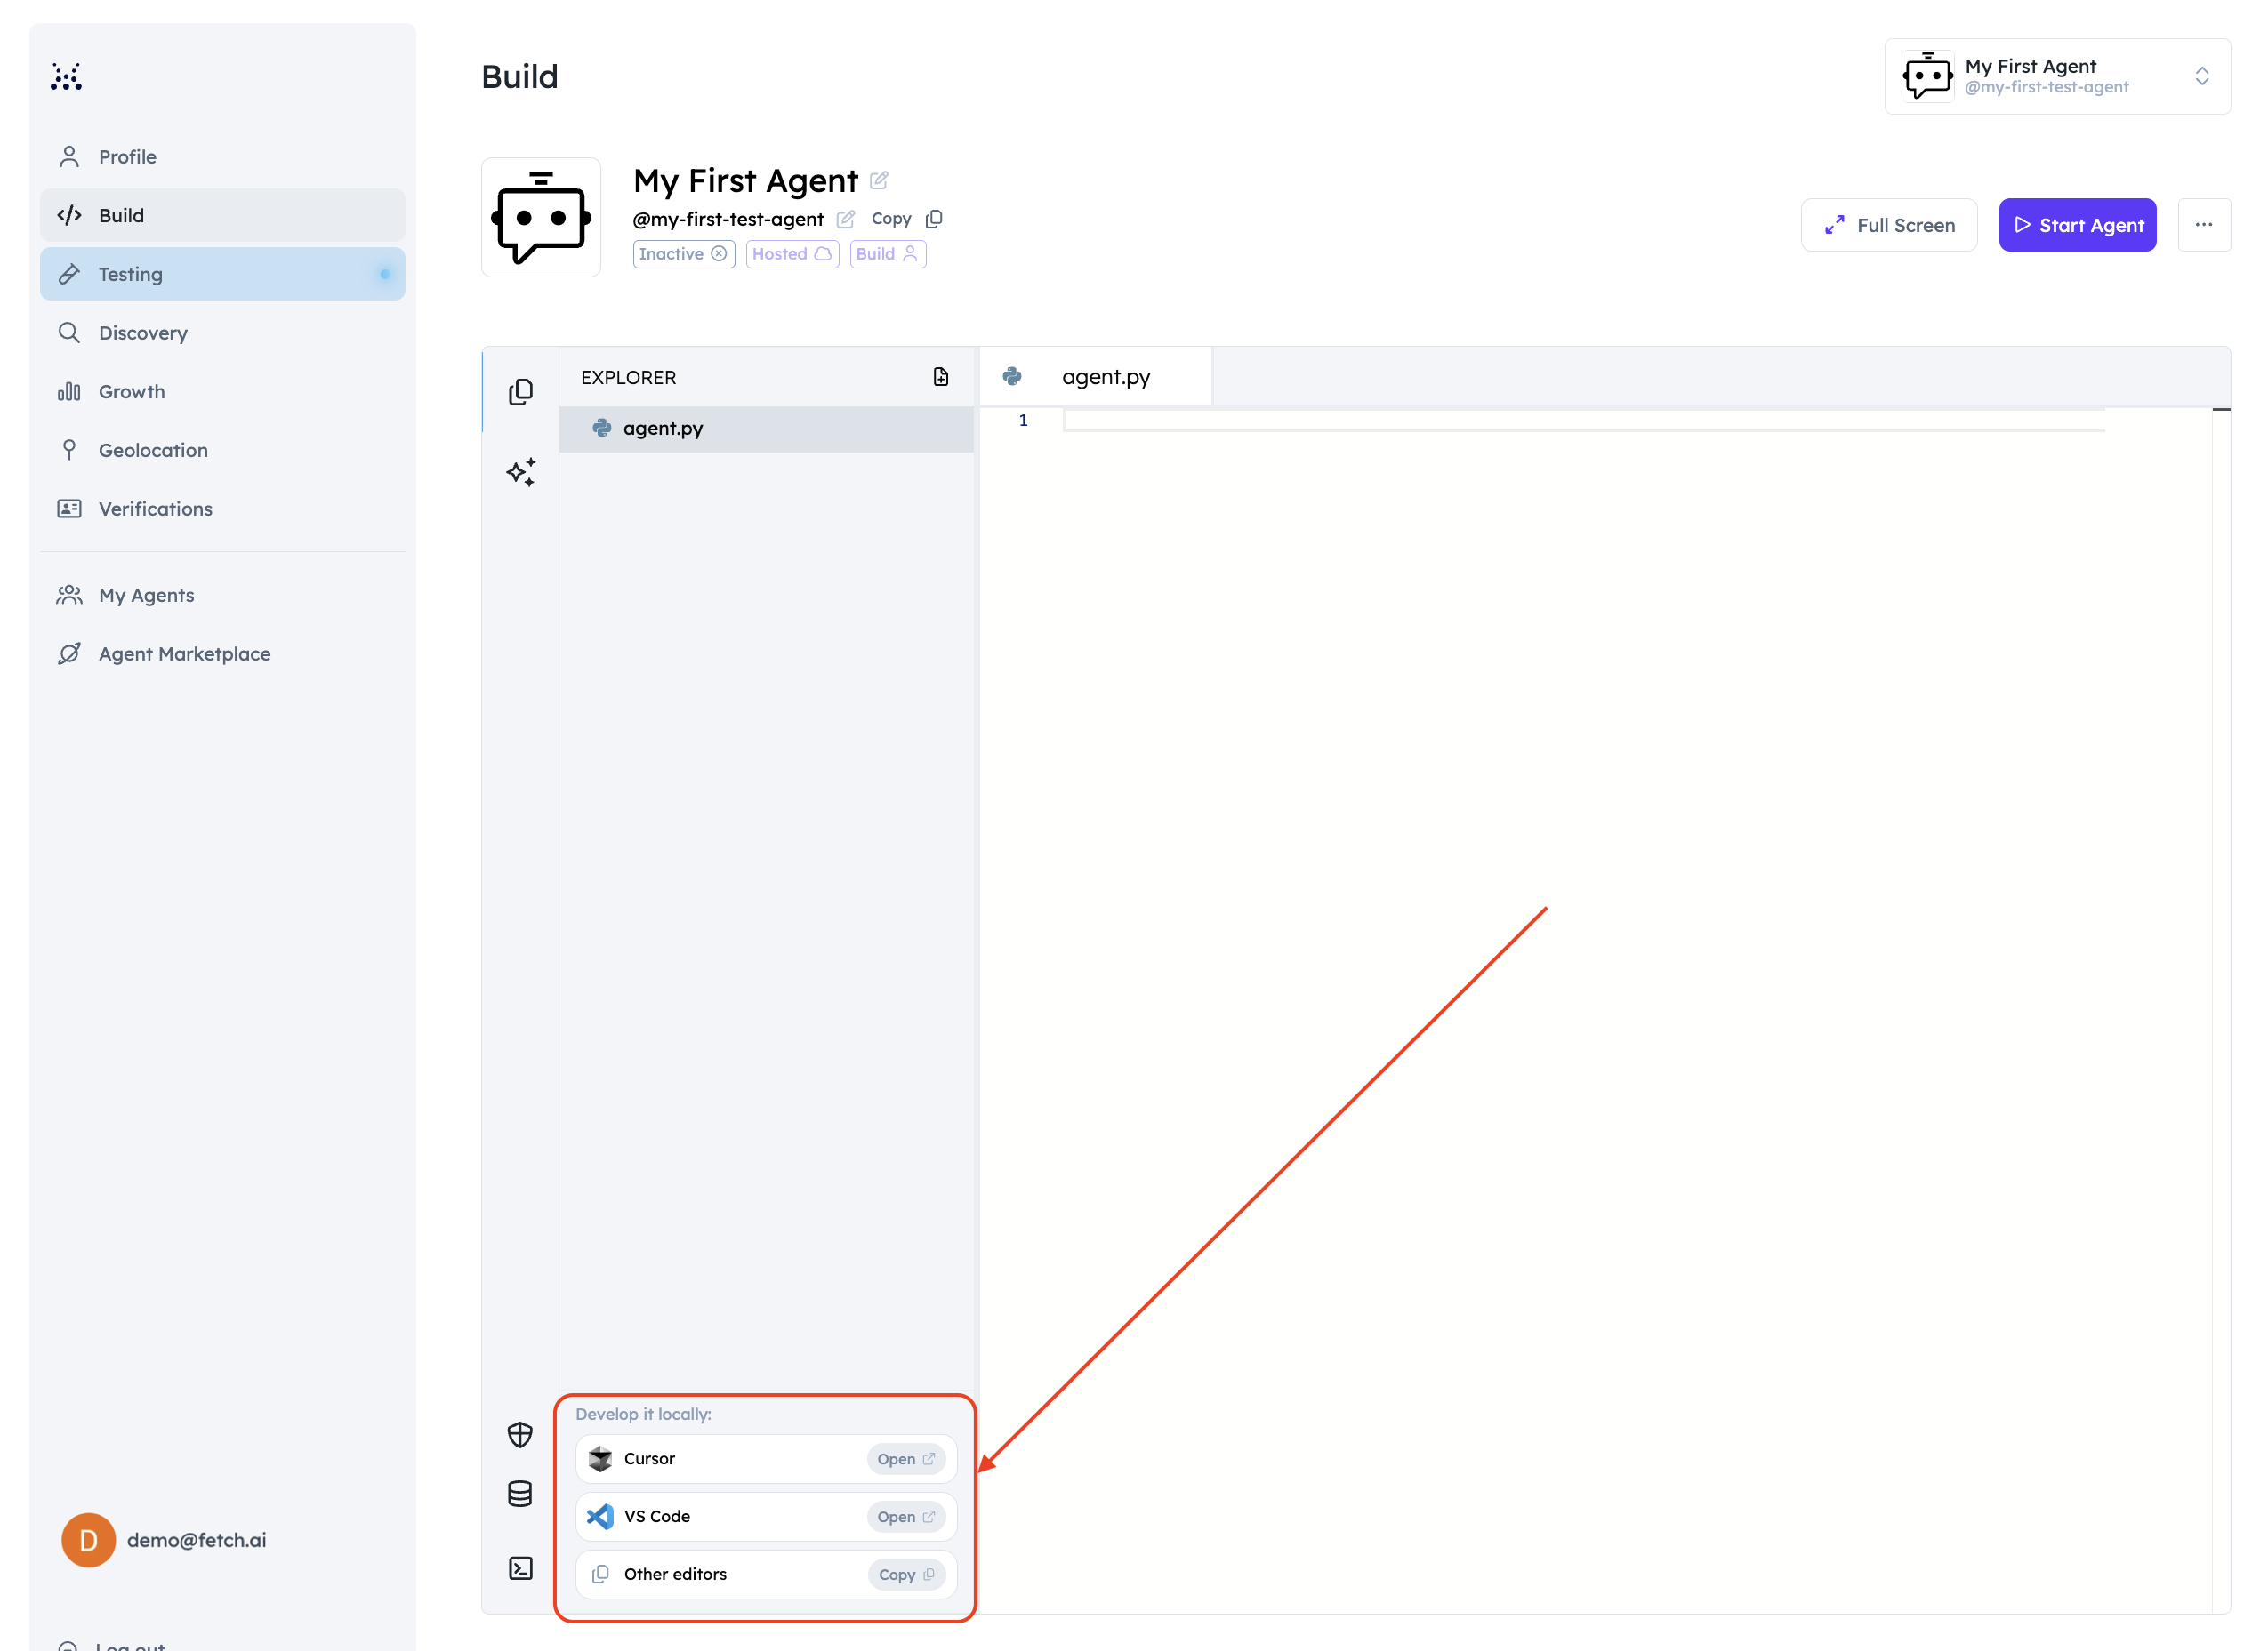Open project in Cursor
This screenshot has height=1651, width=2268.
click(x=905, y=1459)
